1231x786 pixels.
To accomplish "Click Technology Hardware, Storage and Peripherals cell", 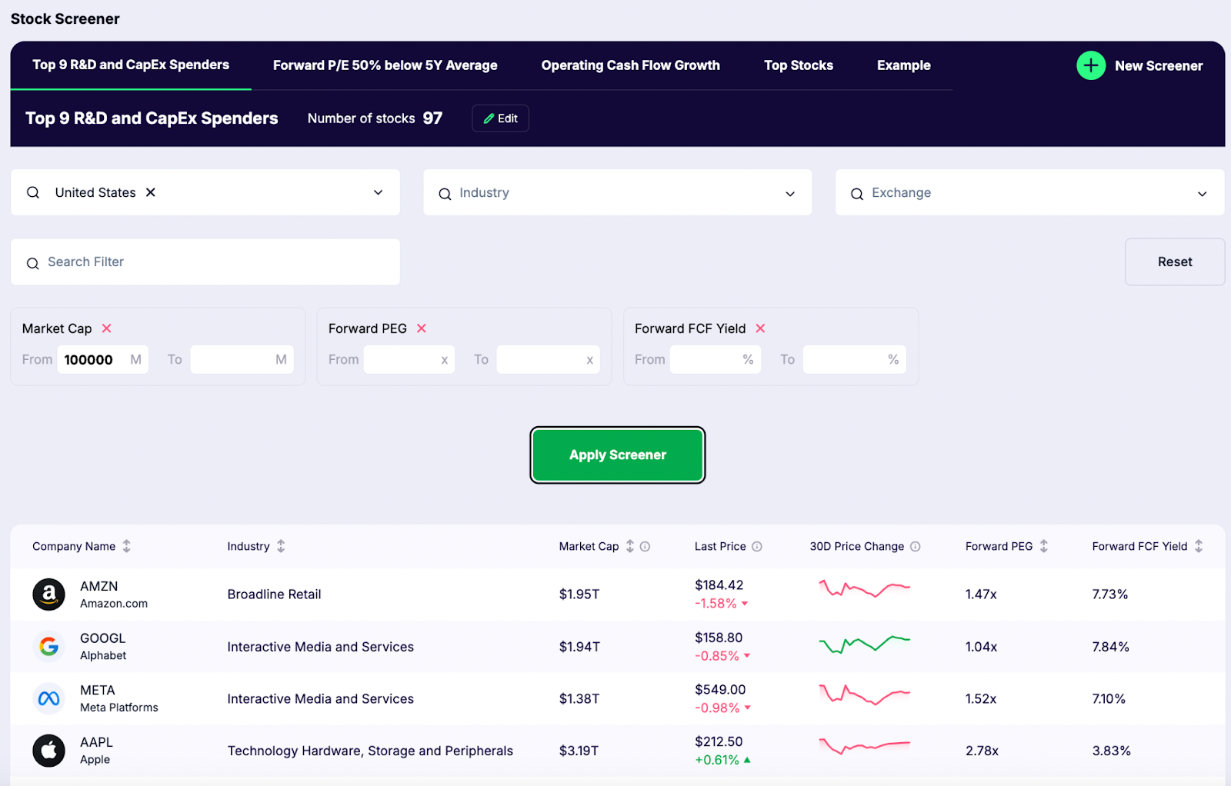I will (x=370, y=751).
